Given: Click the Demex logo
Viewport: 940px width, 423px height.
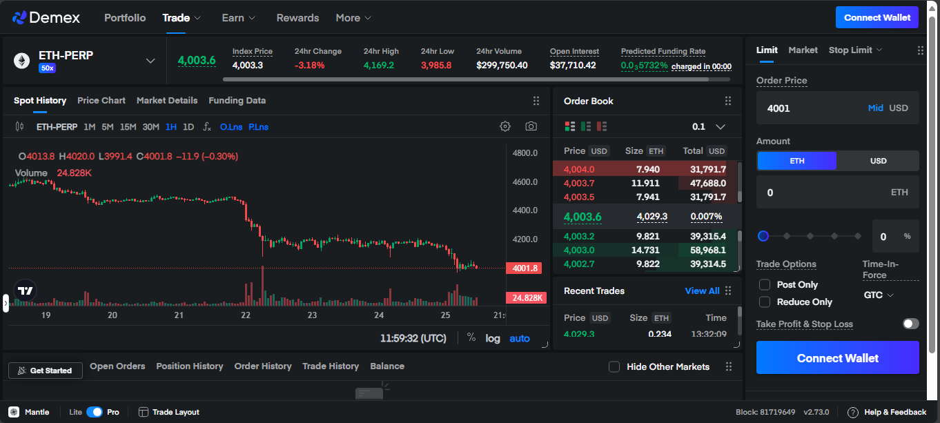Looking at the screenshot, I should click(46, 17).
